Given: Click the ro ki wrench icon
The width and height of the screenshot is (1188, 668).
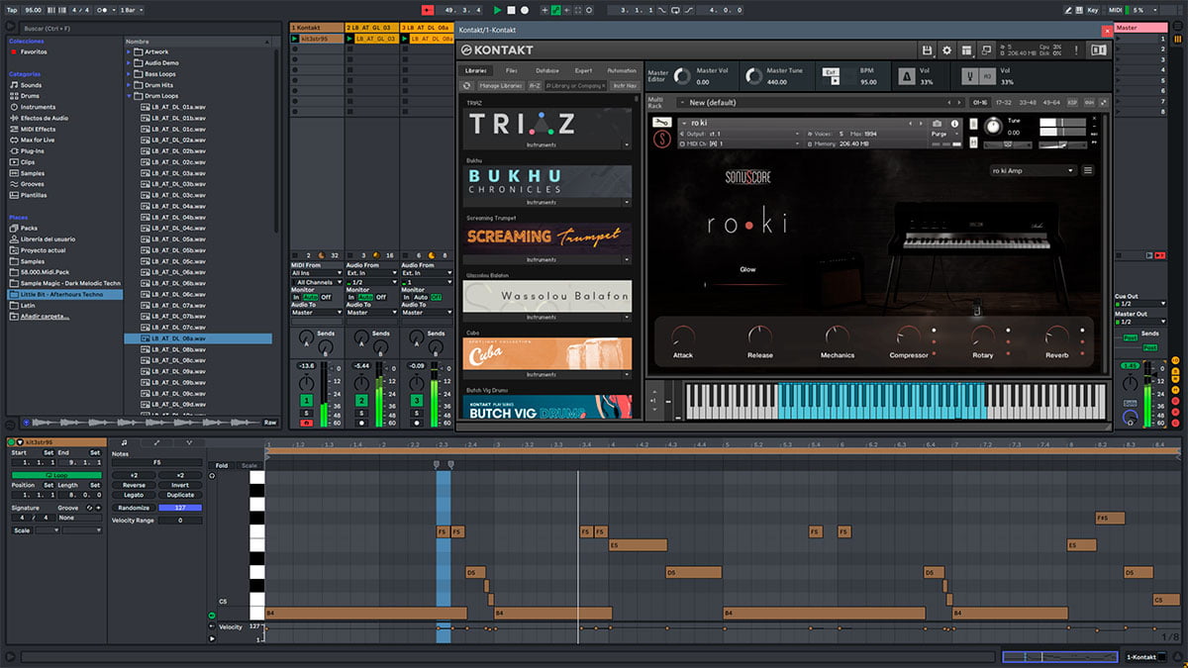Looking at the screenshot, I should (x=661, y=122).
